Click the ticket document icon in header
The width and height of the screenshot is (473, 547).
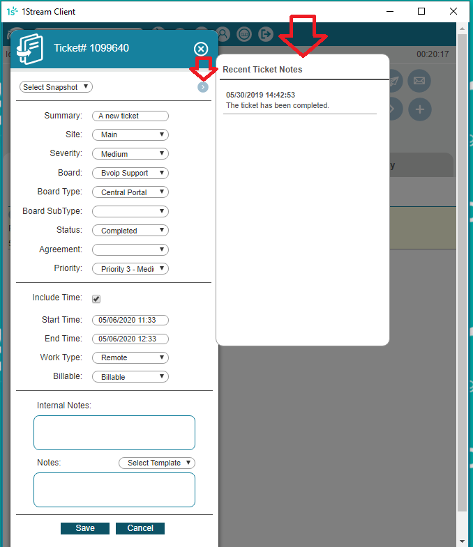31,49
